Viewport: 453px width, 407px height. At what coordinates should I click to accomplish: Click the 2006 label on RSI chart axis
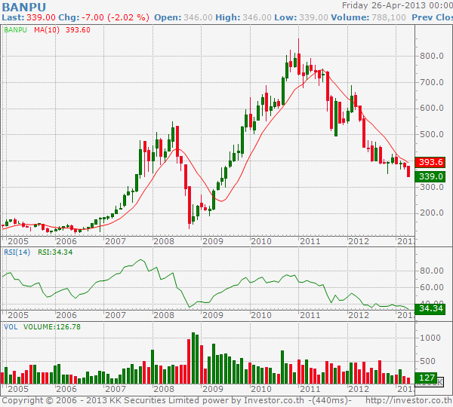[66, 315]
